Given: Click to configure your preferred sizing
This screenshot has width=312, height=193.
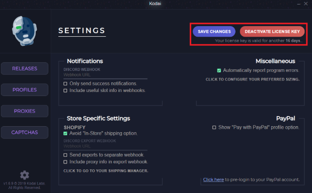Looking at the screenshot, I should click(253, 79).
